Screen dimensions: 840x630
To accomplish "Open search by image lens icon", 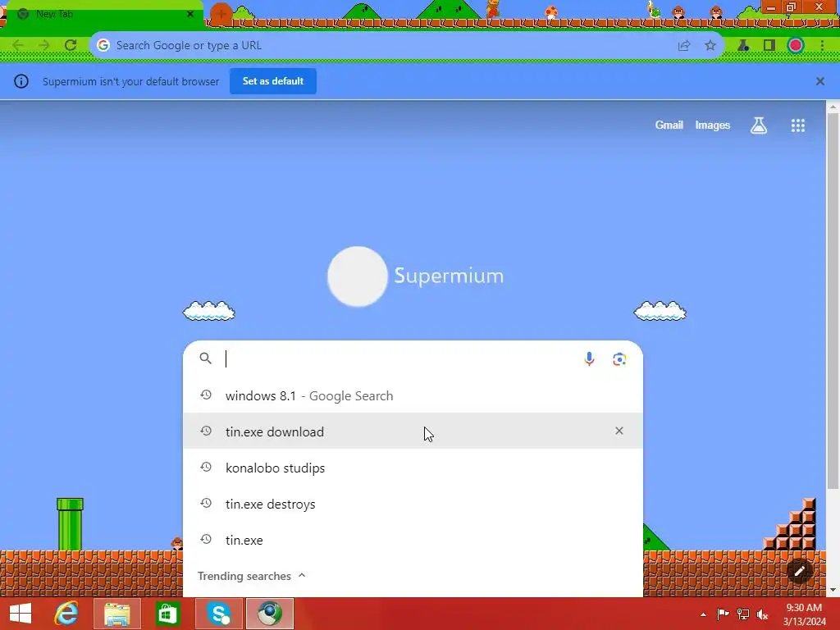I will tap(619, 359).
